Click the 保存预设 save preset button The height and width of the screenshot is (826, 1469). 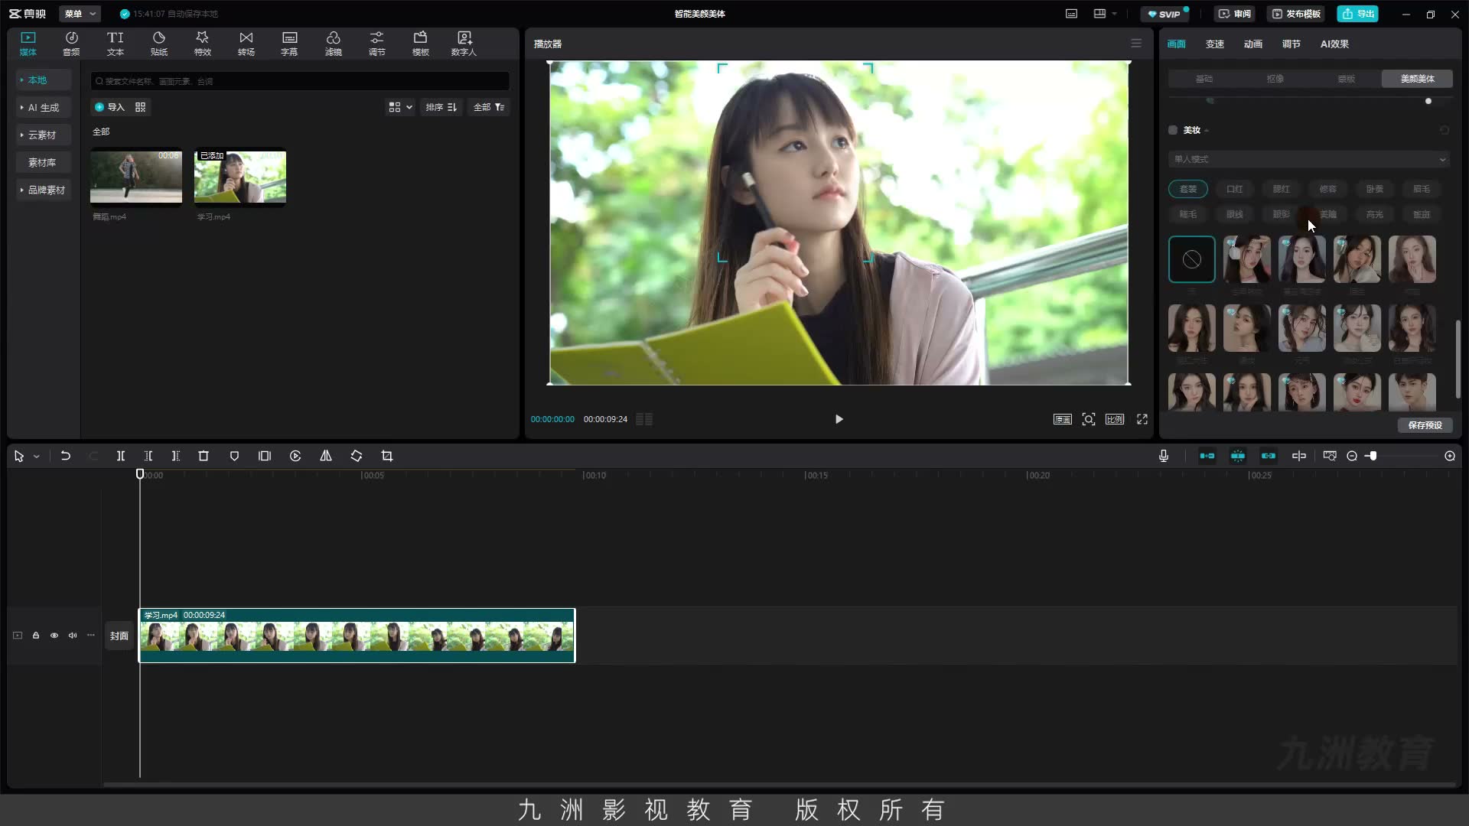(1425, 425)
